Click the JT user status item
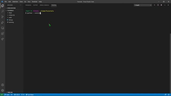 [x=23, y=95]
